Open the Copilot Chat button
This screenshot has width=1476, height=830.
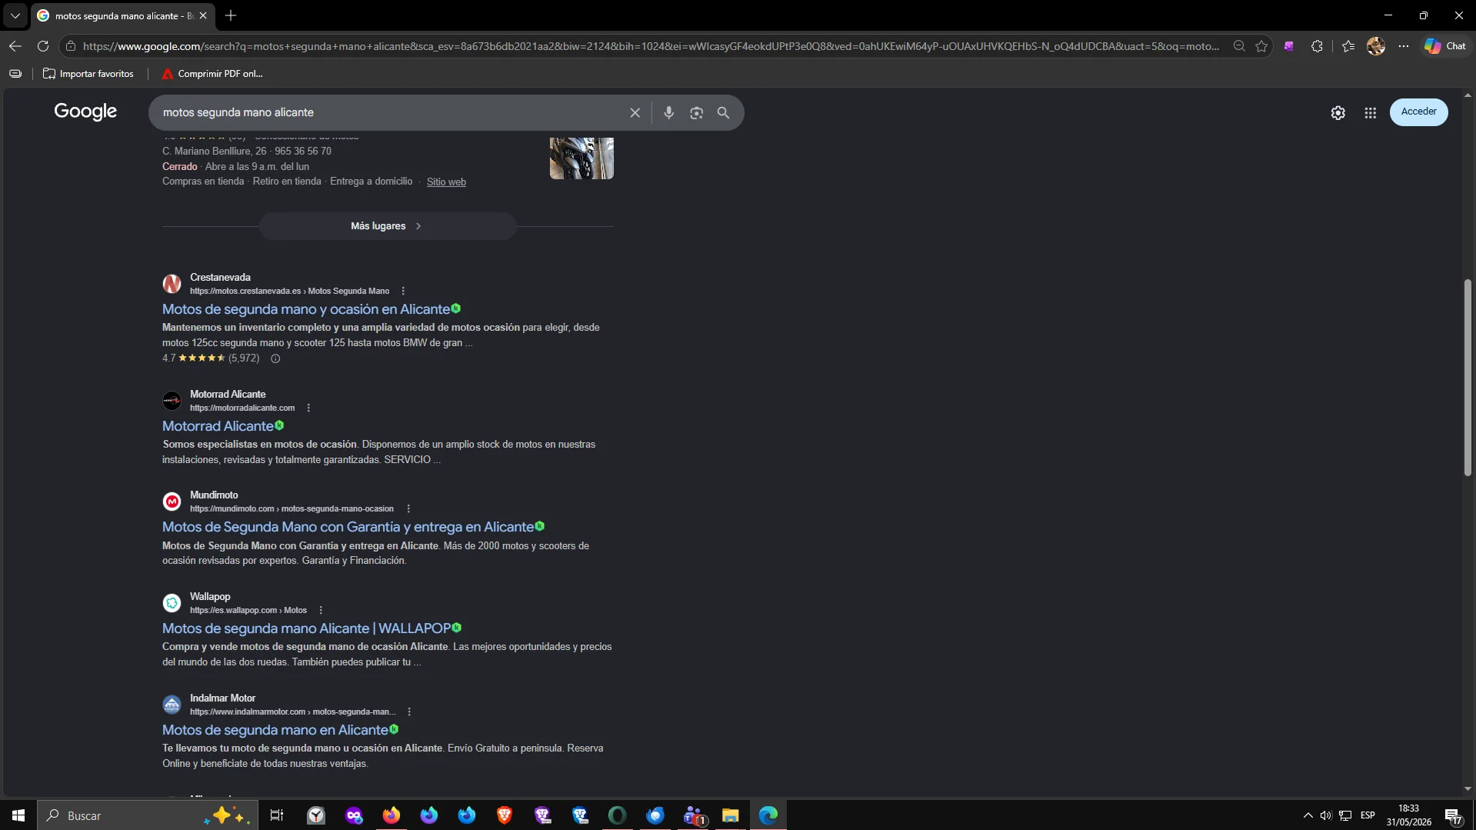tap(1445, 46)
